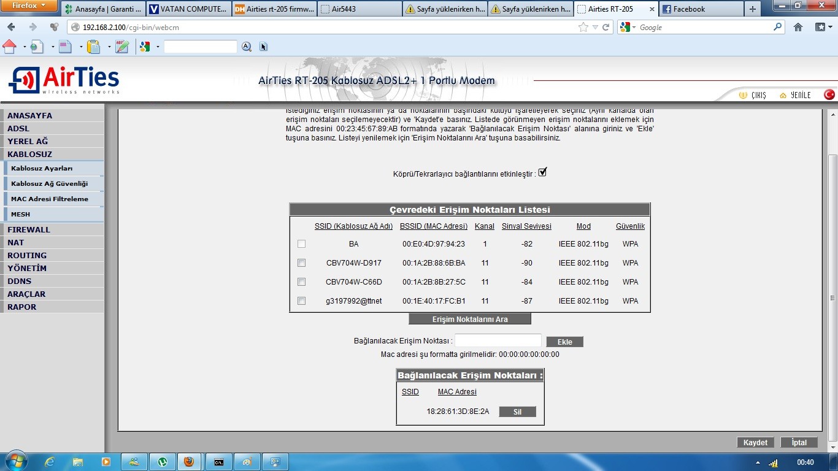Open Command Prompt on taskbar

(219, 462)
